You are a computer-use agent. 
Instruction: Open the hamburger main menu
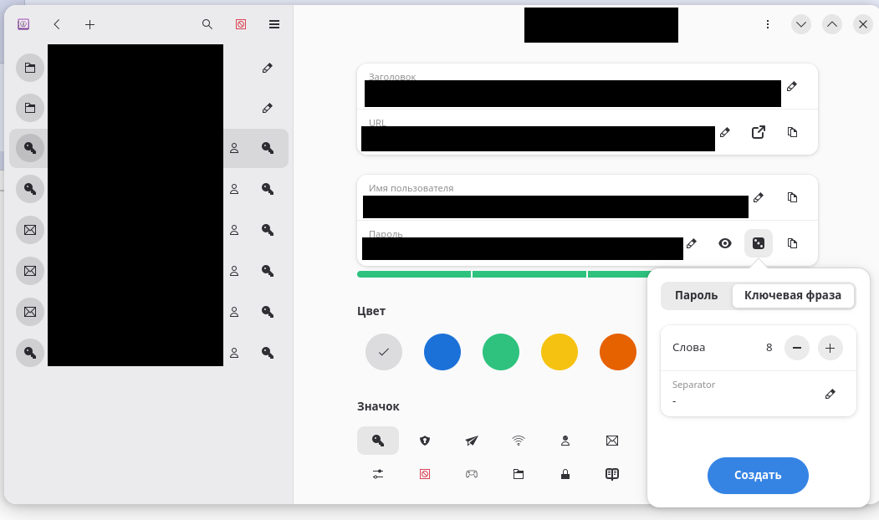click(274, 24)
